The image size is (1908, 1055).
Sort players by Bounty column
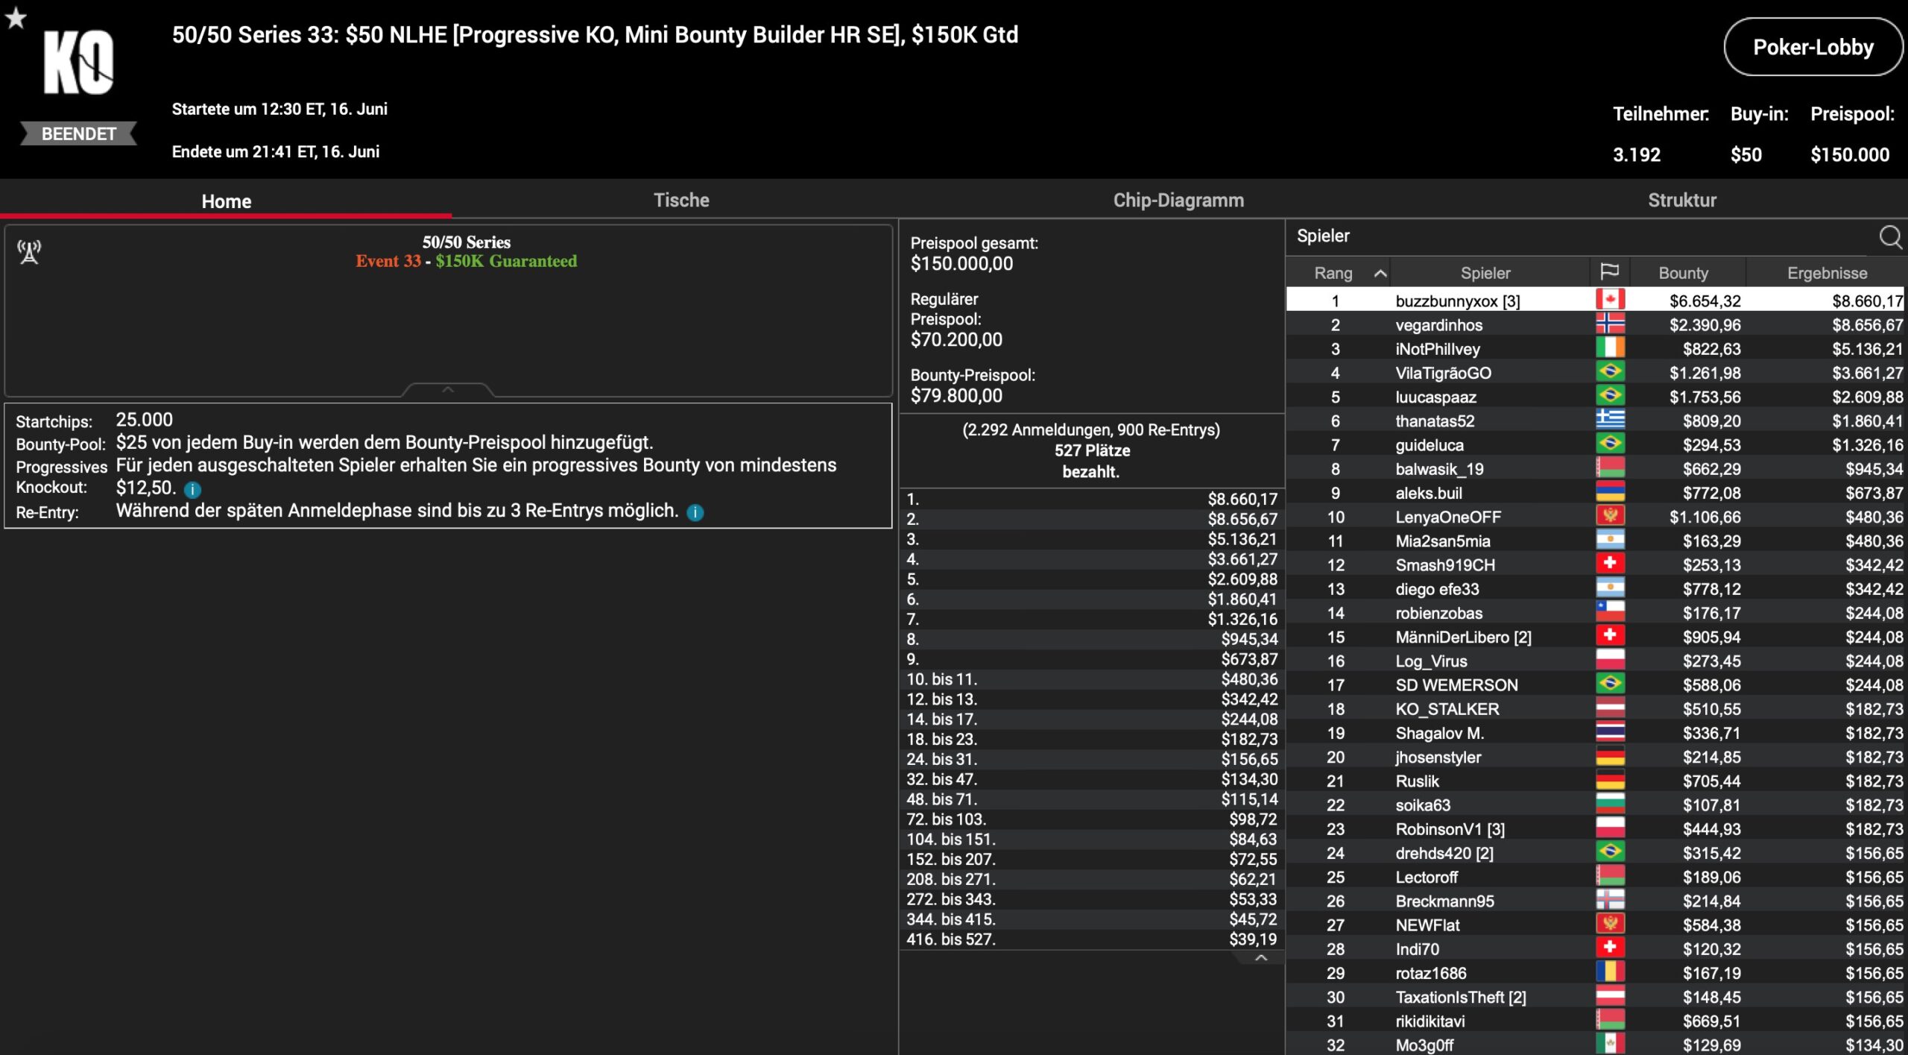[x=1683, y=273]
